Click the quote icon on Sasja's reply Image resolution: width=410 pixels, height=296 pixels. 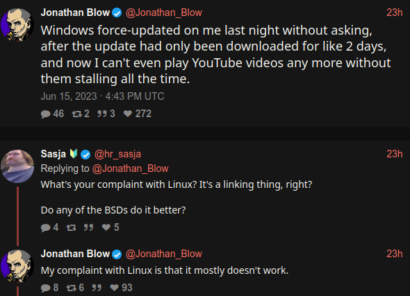[88, 227]
